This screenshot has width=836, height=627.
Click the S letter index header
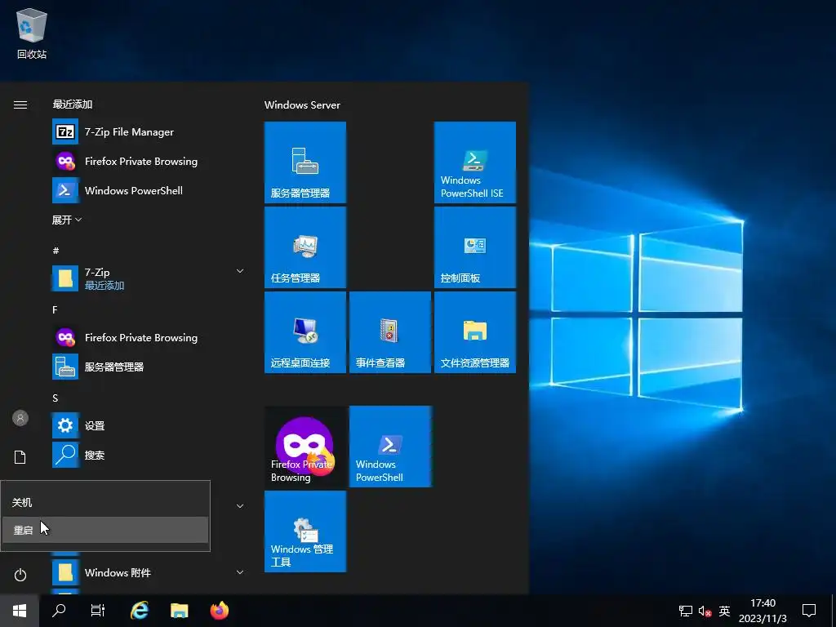55,398
